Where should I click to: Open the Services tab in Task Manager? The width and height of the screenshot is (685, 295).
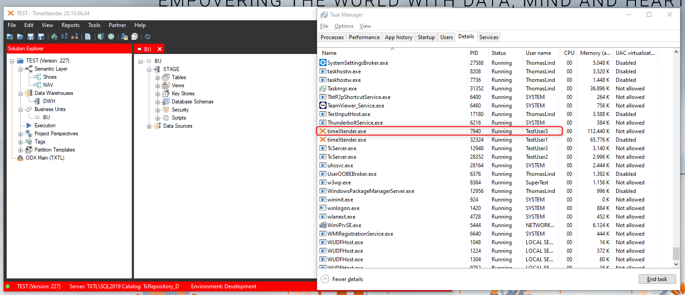click(x=489, y=37)
